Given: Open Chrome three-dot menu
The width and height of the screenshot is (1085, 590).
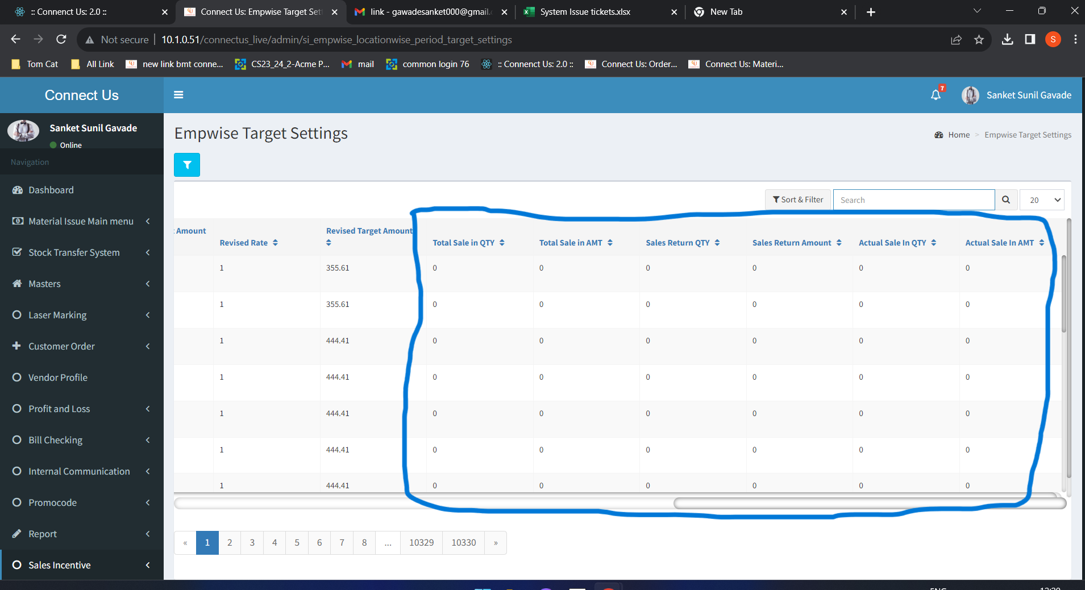Looking at the screenshot, I should (x=1075, y=39).
